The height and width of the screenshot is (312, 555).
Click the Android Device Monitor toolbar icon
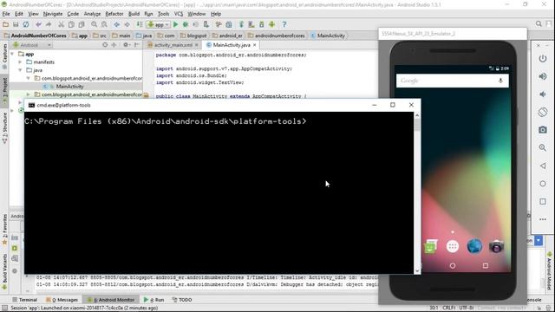[x=271, y=24]
